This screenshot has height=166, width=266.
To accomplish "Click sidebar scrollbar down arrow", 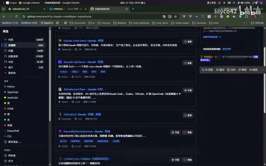I will 50,164.
